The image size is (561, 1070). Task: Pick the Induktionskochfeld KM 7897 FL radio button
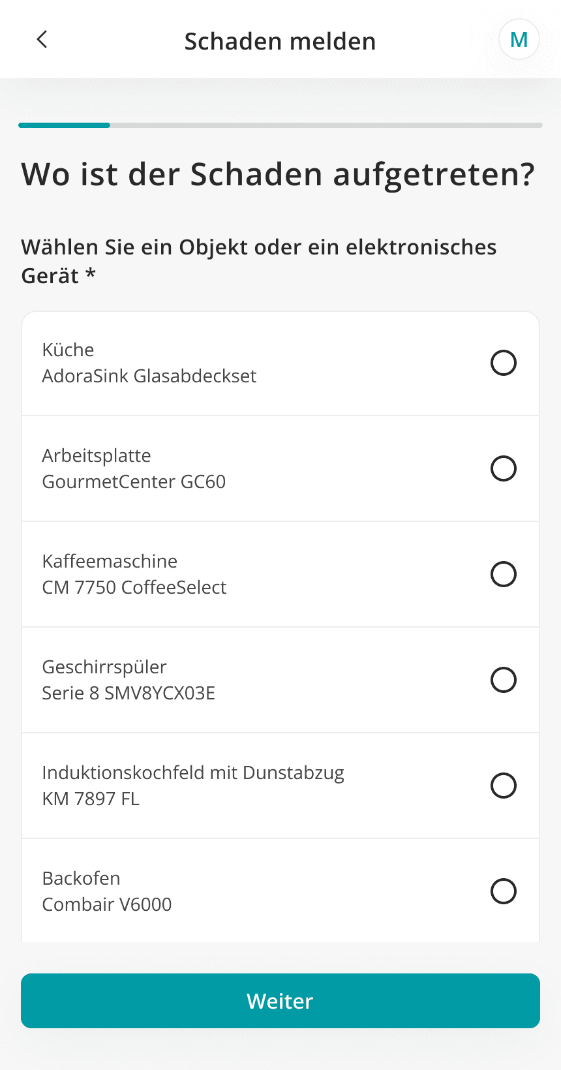click(503, 786)
